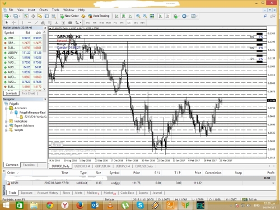Viewport: 280px width, 210px height.
Task: Click the Zoom In magnifier icon
Action: click(x=138, y=16)
